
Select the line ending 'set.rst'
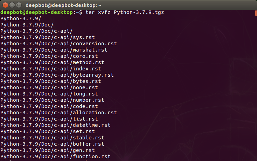(48, 131)
